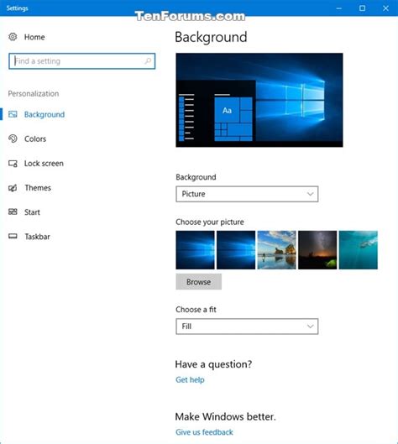Open the Home settings page
The image size is (398, 444).
click(34, 37)
